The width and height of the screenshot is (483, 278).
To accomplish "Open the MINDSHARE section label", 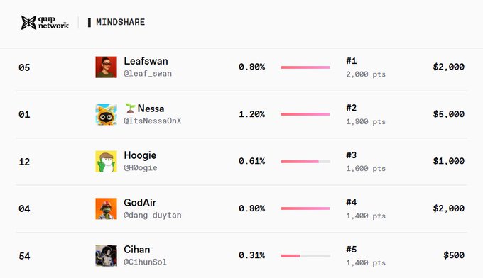I will pyautogui.click(x=121, y=22).
